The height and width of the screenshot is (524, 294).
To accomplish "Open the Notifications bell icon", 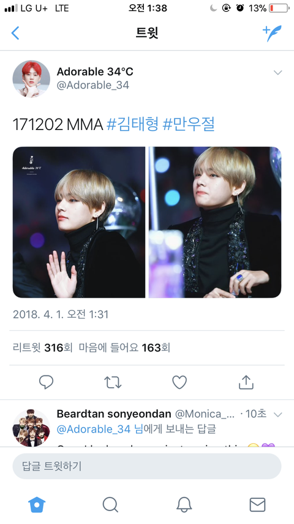I will point(184,504).
